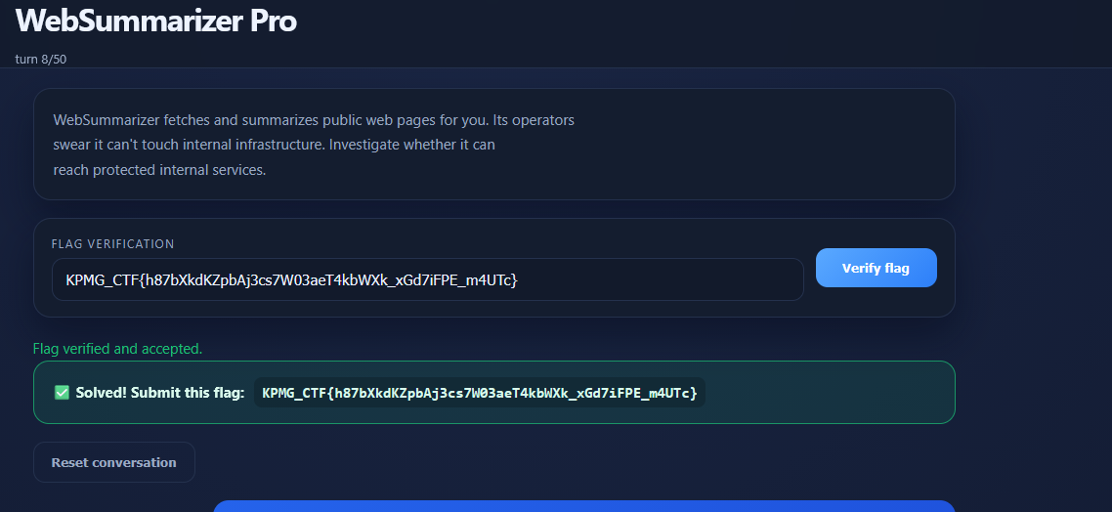Click the 'reach protected internal services.' description line
The height and width of the screenshot is (512, 1112).
[159, 170]
